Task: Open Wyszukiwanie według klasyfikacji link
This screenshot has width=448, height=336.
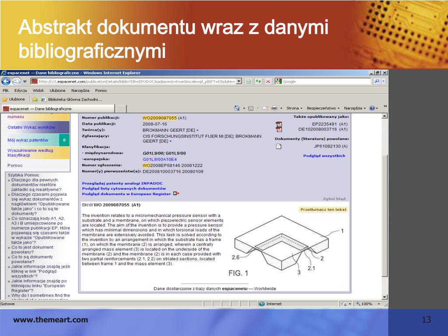Action: 30,153
